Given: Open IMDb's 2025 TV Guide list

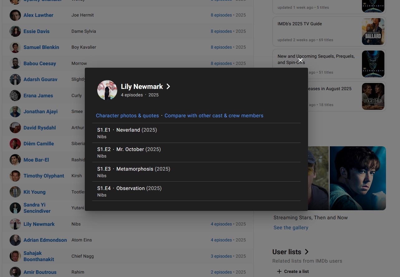Looking at the screenshot, I should pos(300,24).
